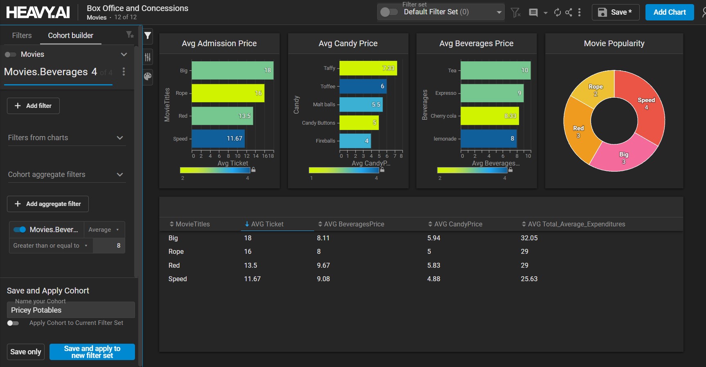Select the Cohort builder tab
The image size is (706, 367).
click(70, 36)
